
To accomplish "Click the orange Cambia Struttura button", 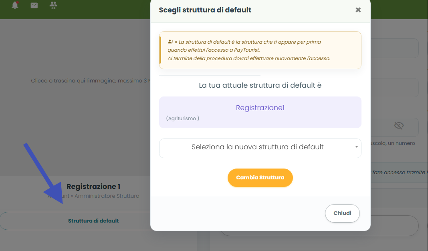I will tap(260, 178).
